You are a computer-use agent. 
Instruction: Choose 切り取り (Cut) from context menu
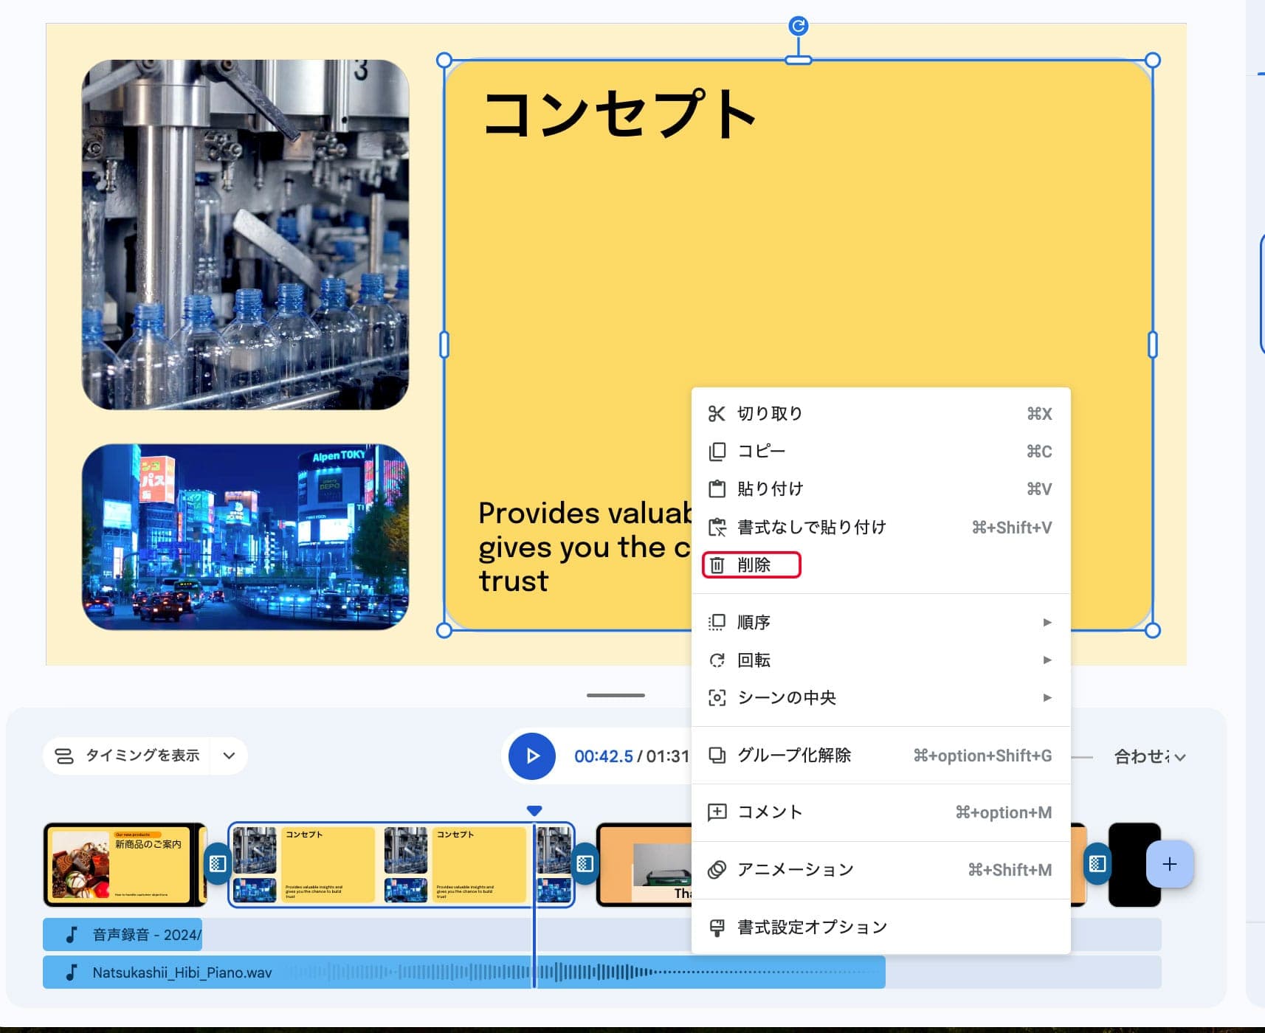coord(769,414)
